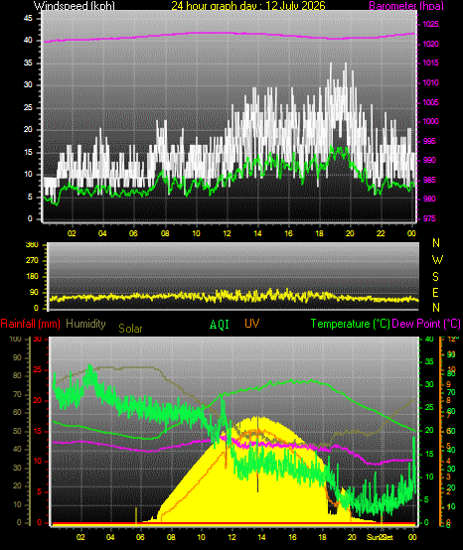The image size is (463, 550).
Task: Click the E compass label on direction graph
Action: click(x=435, y=293)
